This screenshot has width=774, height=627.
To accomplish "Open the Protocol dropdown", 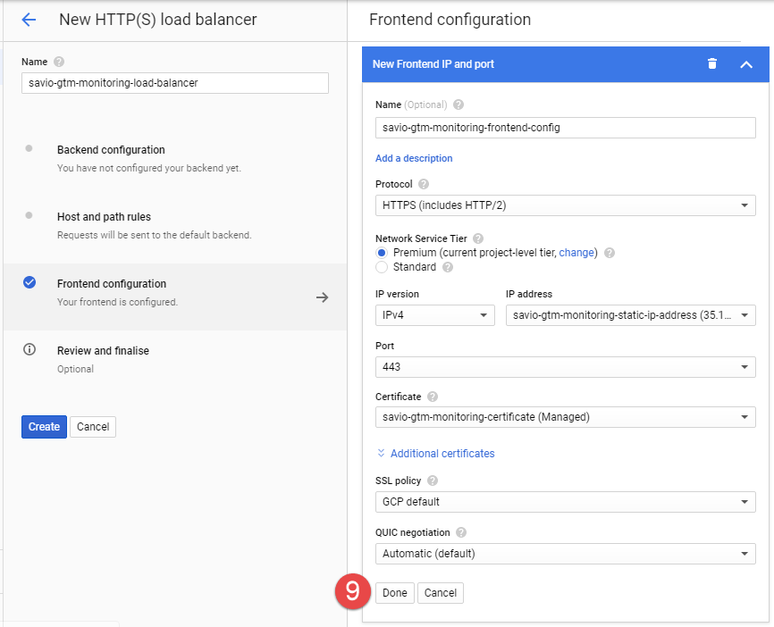I will coord(565,205).
